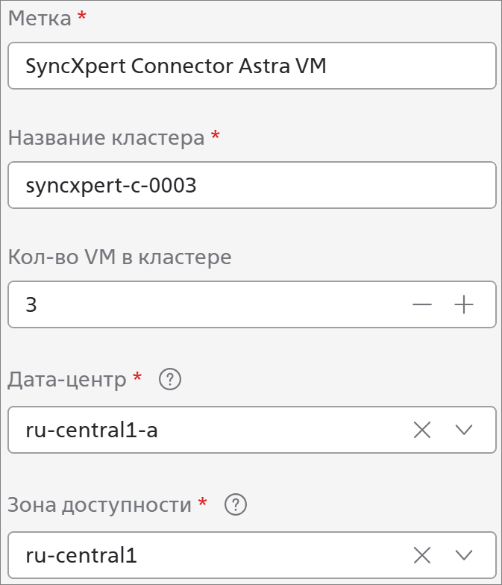
Task: Click the cluster name field syncxpert-c-0003
Action: point(252,185)
